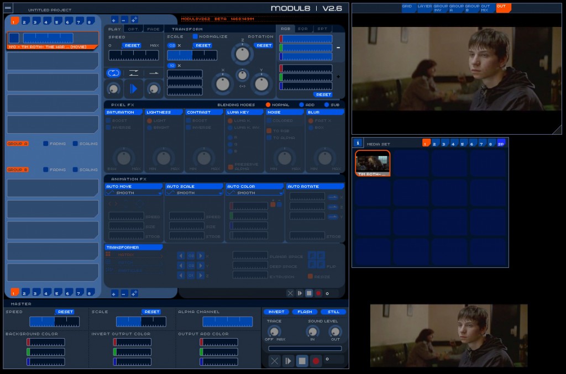
Task: Click the Sound Level IN knob
Action: pos(312,331)
